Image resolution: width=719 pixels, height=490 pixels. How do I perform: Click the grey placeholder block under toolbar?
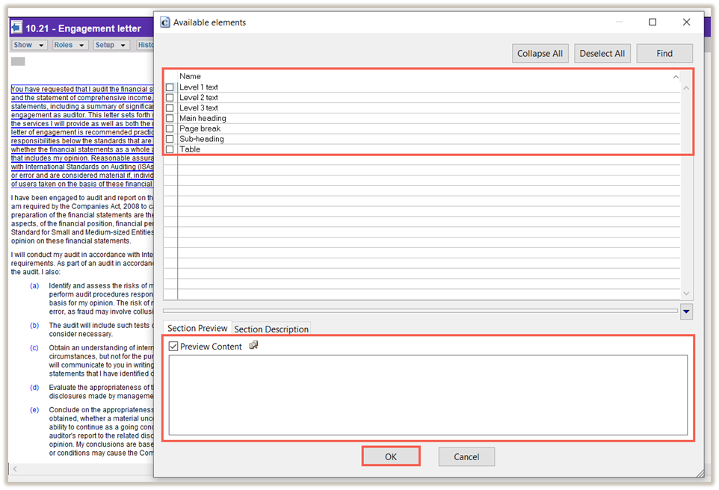click(x=18, y=61)
